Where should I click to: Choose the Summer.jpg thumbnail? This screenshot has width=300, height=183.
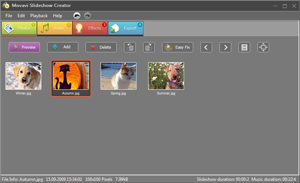tap(166, 76)
